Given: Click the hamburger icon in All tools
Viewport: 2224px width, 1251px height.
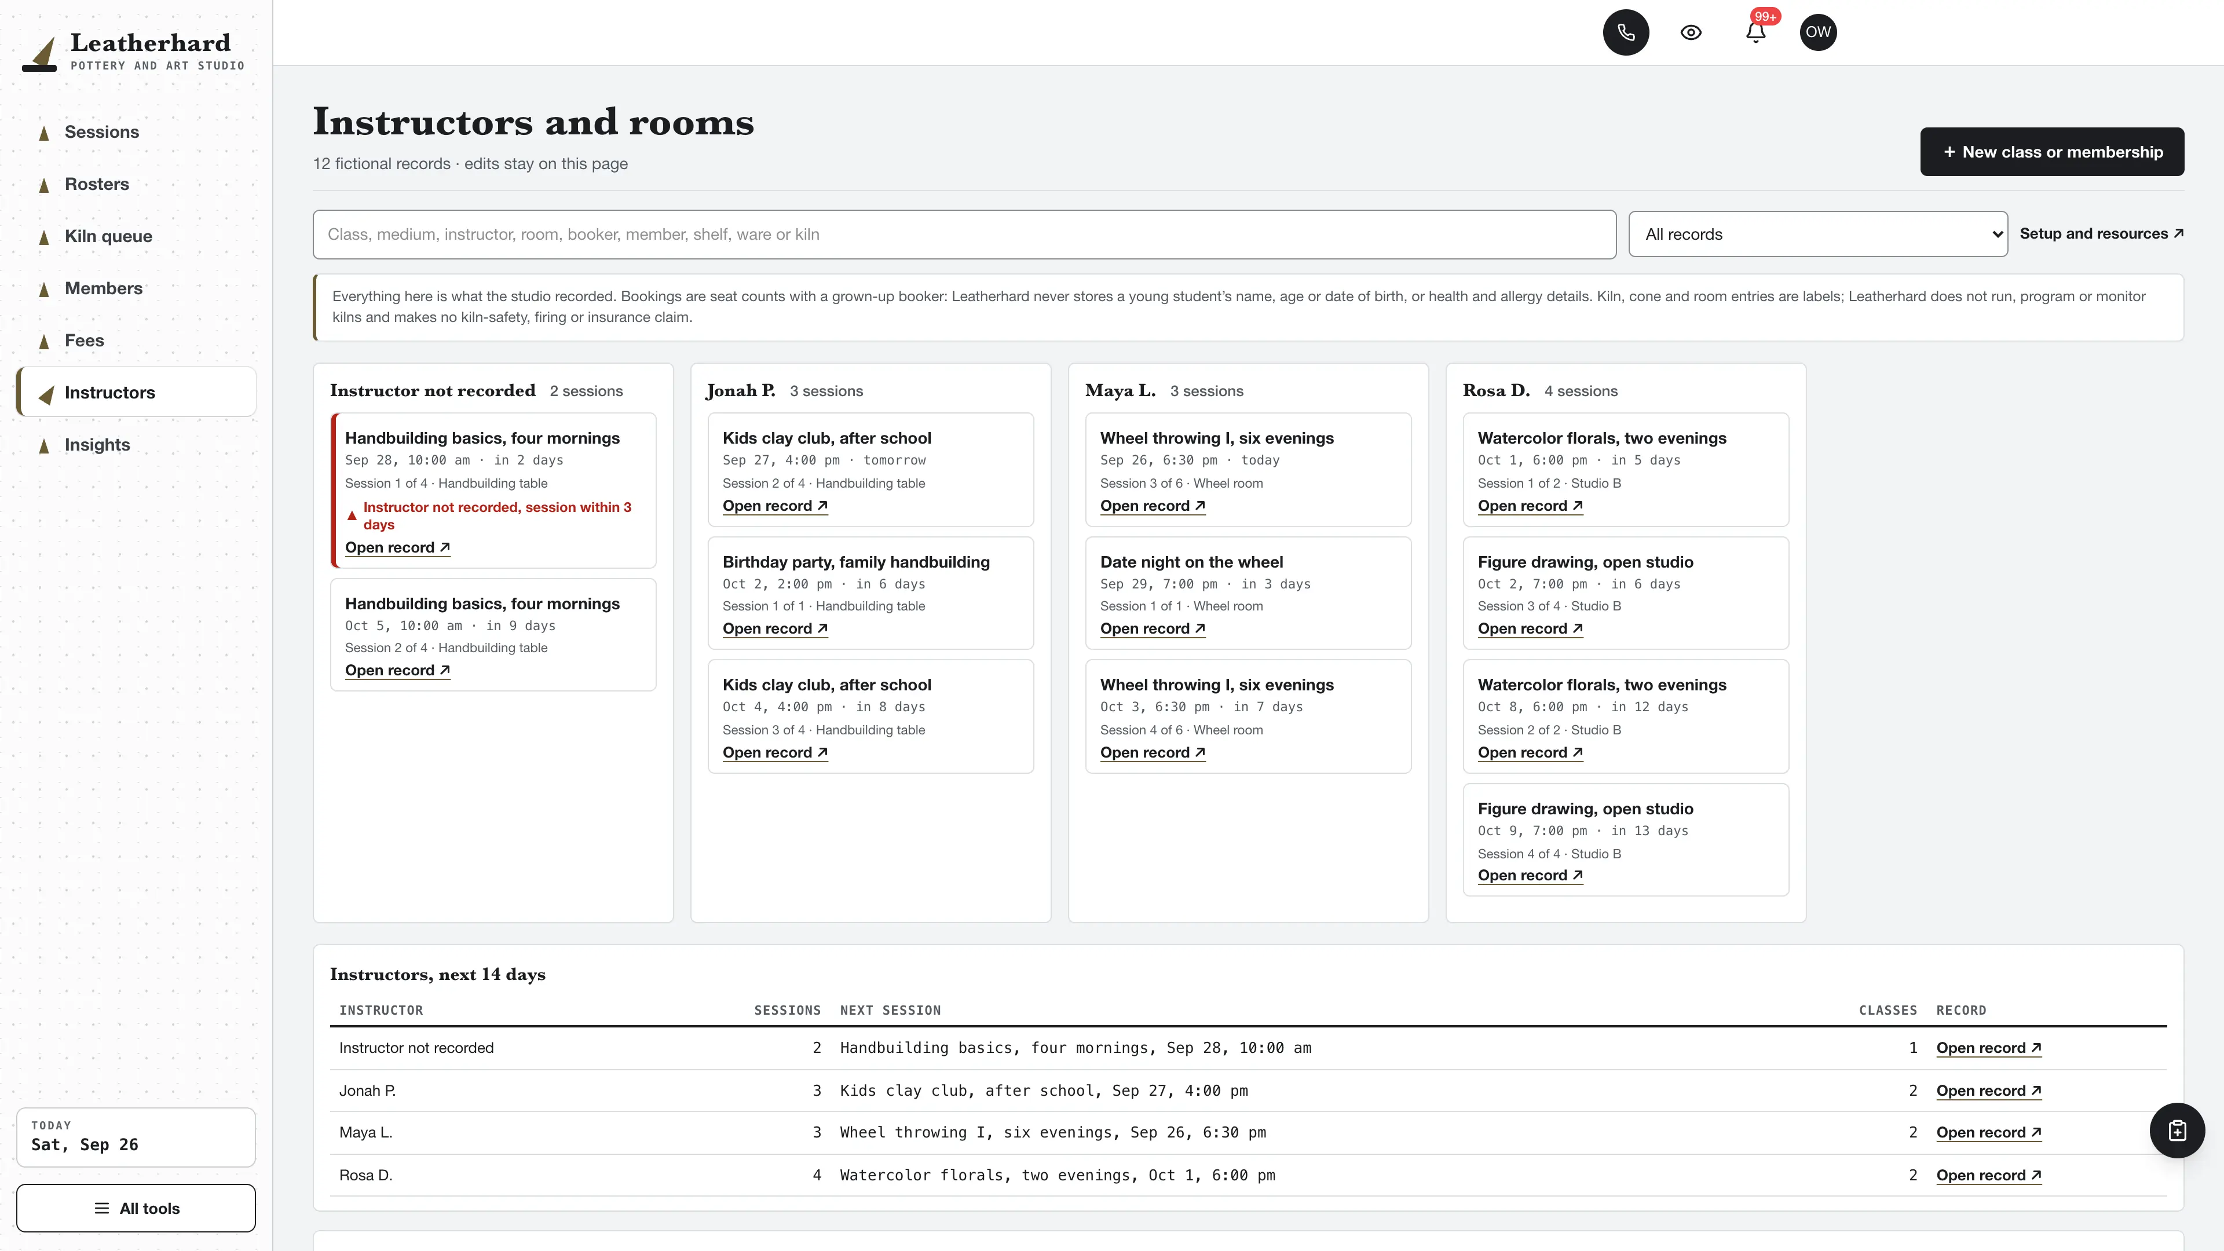Looking at the screenshot, I should pyautogui.click(x=102, y=1208).
